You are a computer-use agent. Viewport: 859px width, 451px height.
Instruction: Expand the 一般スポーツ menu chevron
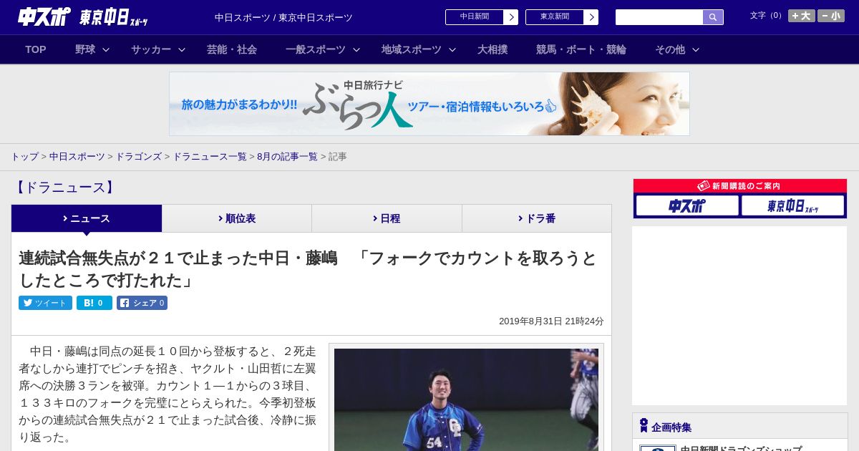click(x=356, y=49)
